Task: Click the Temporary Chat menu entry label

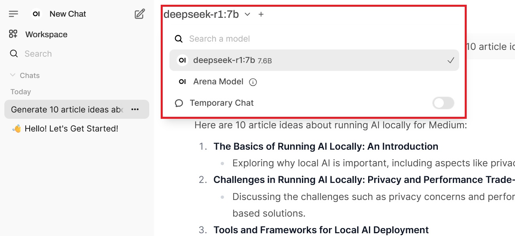Action: tap(222, 103)
